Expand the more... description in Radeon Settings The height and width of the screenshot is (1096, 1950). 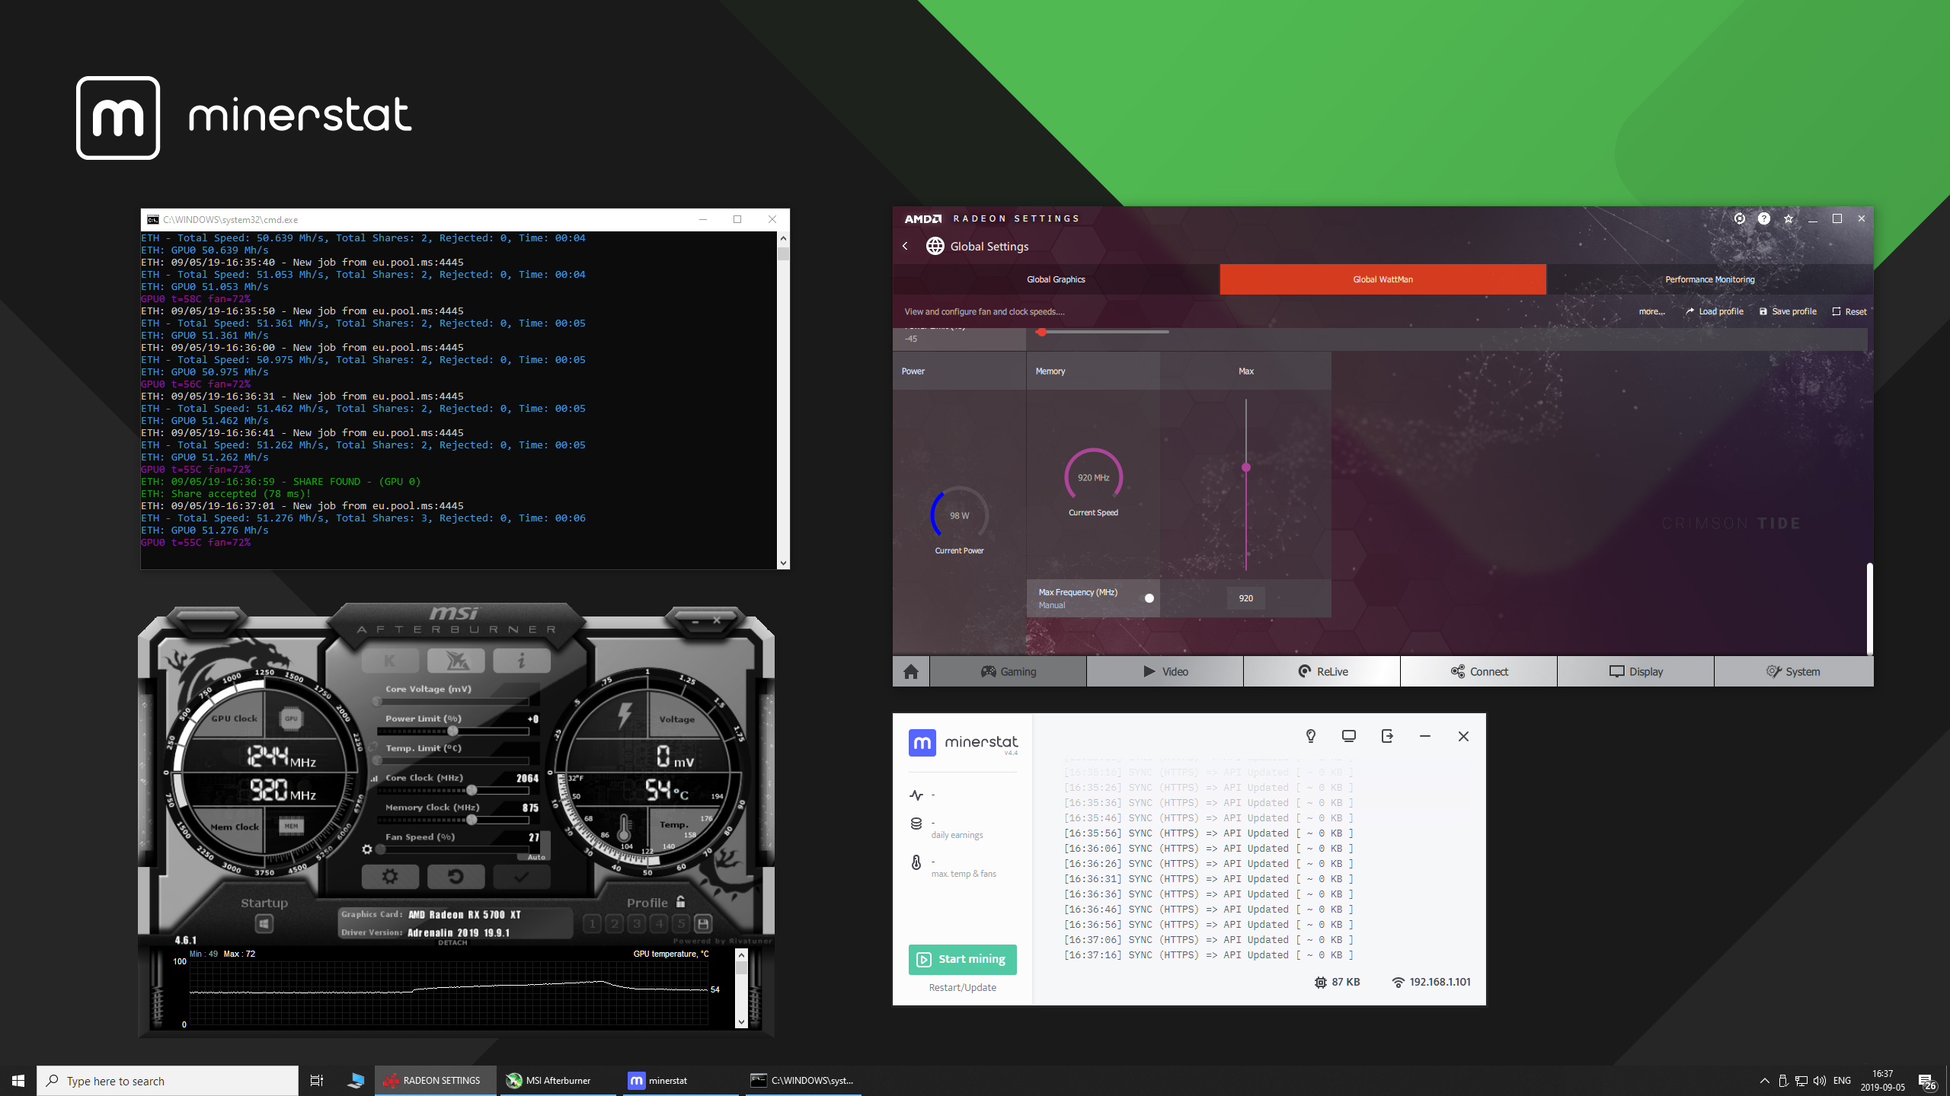pos(1651,311)
